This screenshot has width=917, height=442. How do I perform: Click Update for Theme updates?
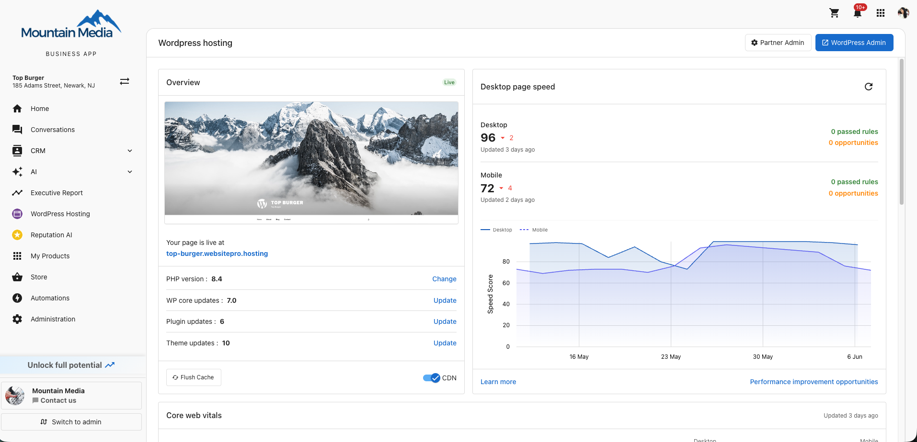pos(445,343)
